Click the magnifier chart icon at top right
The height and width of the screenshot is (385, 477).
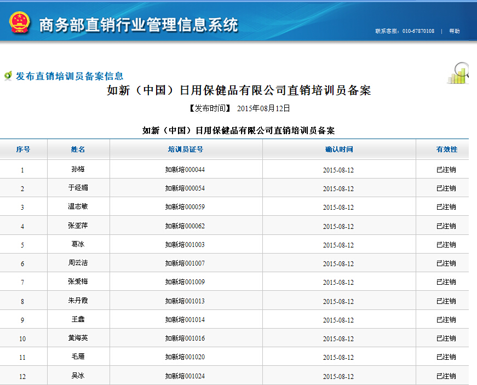pos(459,73)
